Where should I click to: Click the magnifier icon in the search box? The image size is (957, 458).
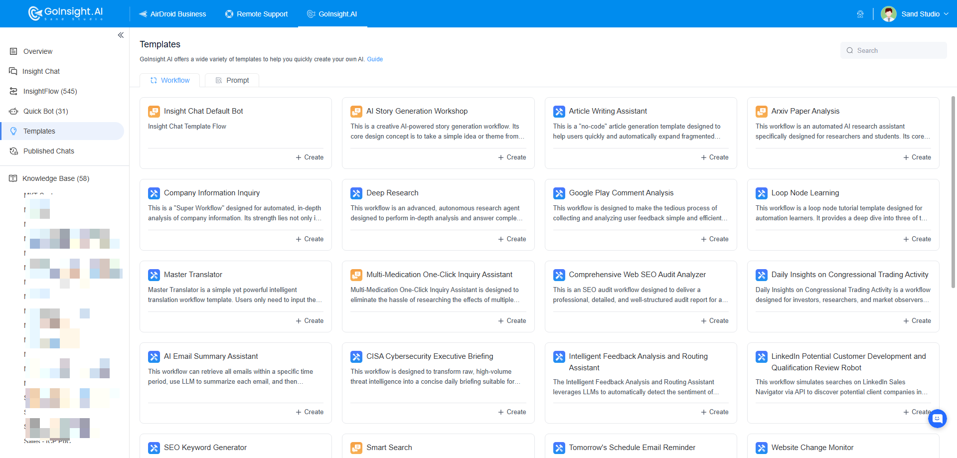pyautogui.click(x=850, y=50)
